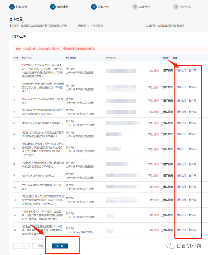Click 材料上传 link in row 7
This screenshot has height=255, width=208.
[x=181, y=149]
